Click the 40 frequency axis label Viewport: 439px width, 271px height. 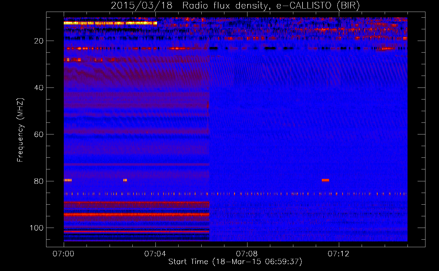point(39,88)
